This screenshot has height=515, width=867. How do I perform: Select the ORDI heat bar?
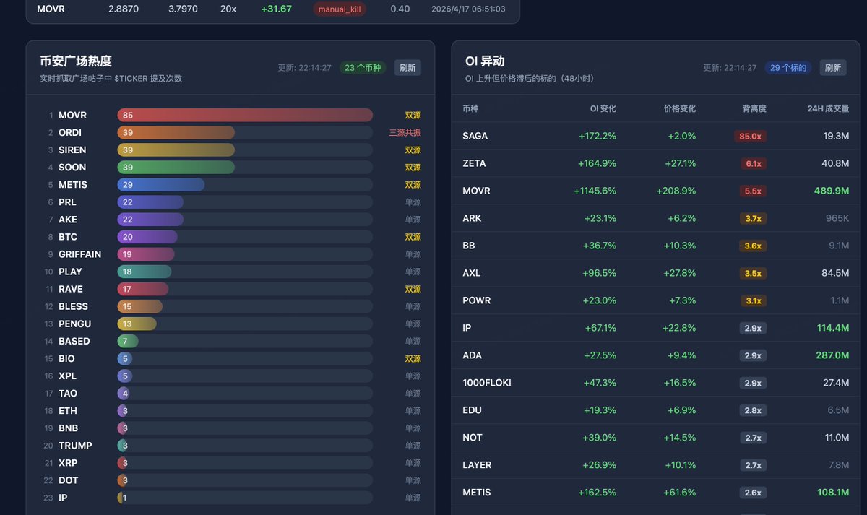pos(176,132)
